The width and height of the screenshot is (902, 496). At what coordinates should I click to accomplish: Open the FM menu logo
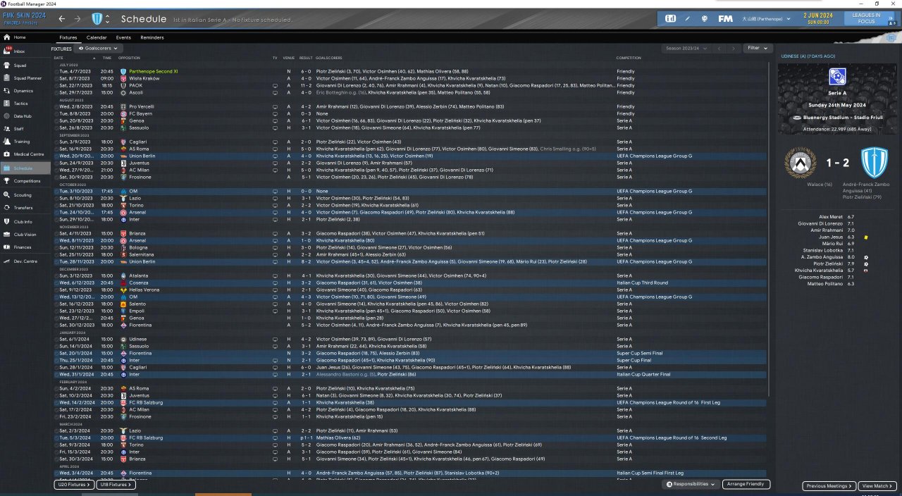[x=725, y=18]
